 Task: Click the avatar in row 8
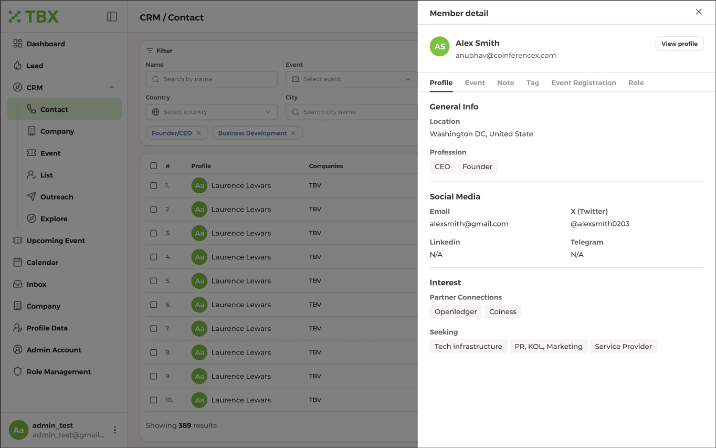[199, 352]
